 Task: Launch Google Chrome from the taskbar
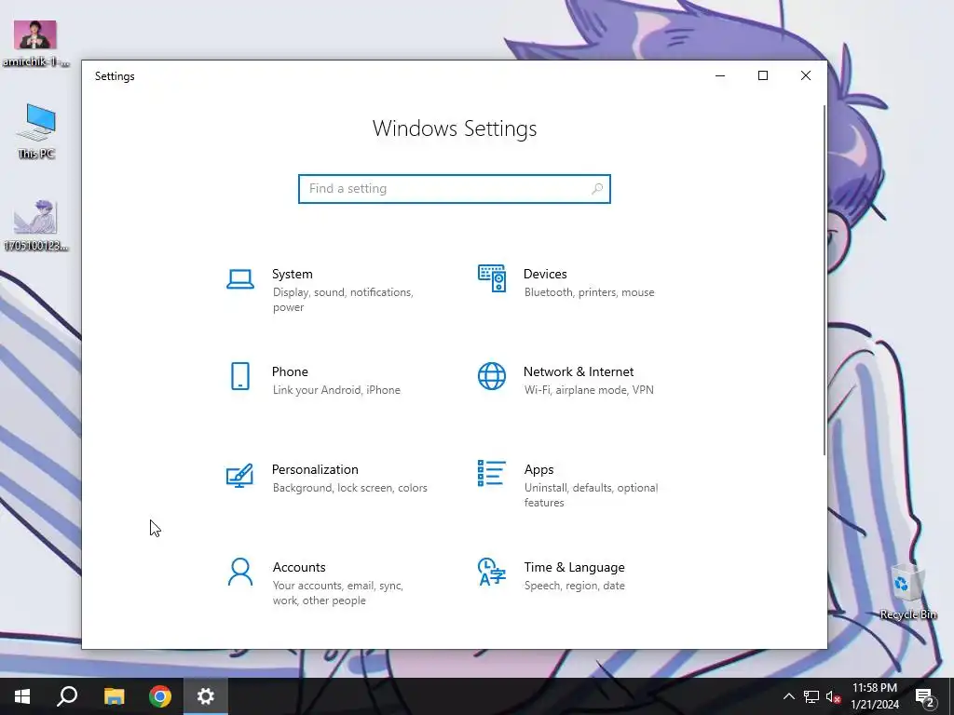[160, 696]
